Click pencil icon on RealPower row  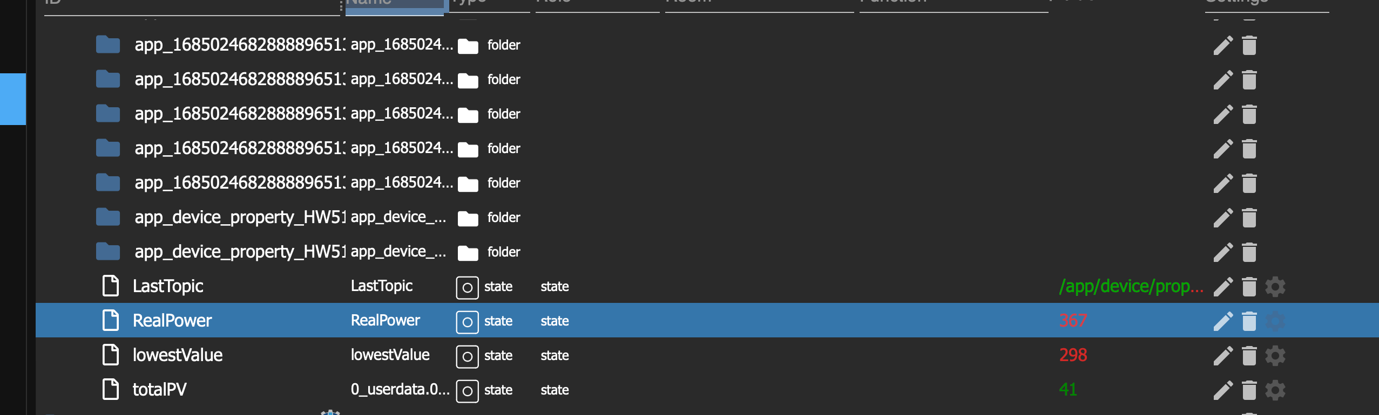pos(1223,321)
